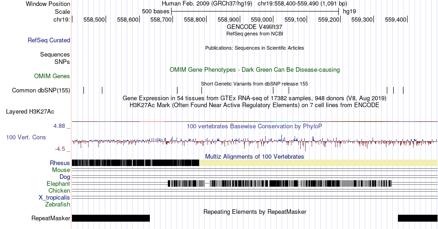Screen dimensions: 438x229
Task: Click the left RepeatMasker repeat block
Action: [111, 218]
